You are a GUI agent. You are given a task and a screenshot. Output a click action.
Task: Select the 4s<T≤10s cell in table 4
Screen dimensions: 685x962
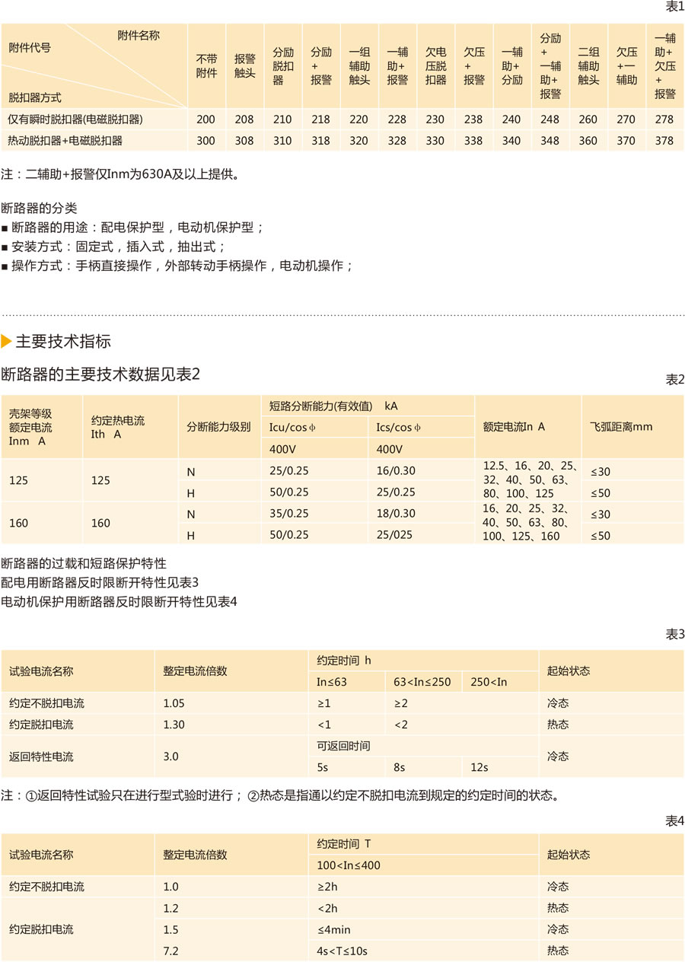(x=342, y=951)
